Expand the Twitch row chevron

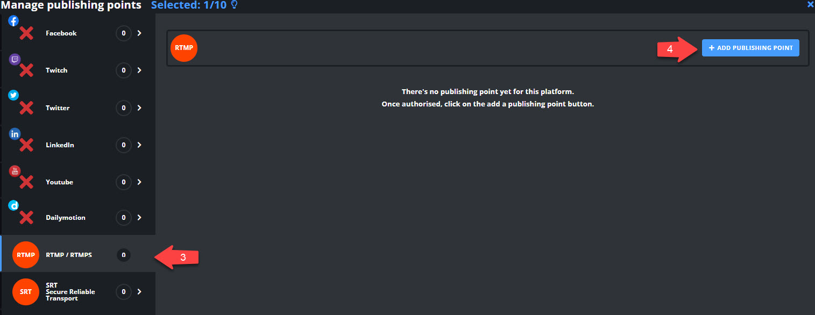coord(139,70)
